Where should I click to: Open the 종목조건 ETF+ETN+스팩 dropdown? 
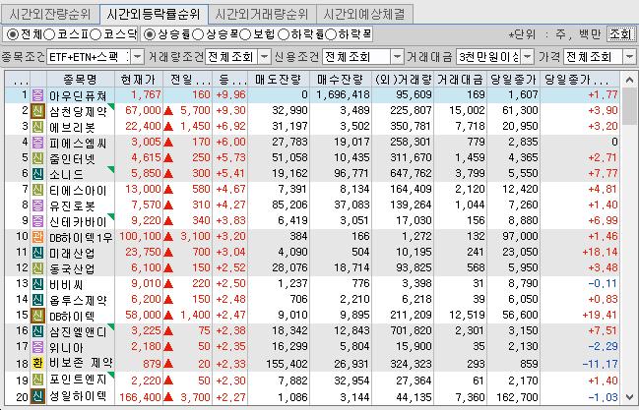tap(138, 57)
